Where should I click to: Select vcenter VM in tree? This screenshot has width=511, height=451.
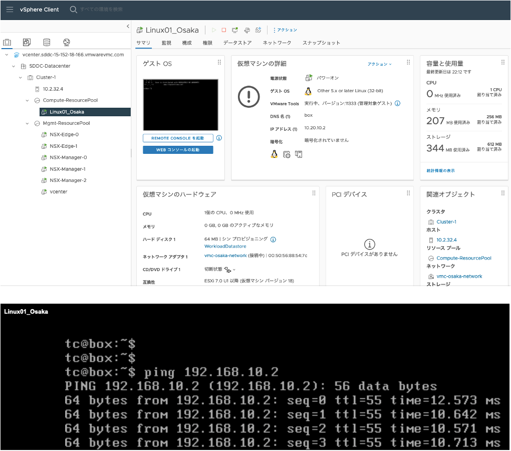[x=58, y=192]
